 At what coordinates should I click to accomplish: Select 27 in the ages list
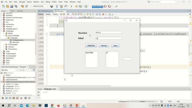point(107,53)
